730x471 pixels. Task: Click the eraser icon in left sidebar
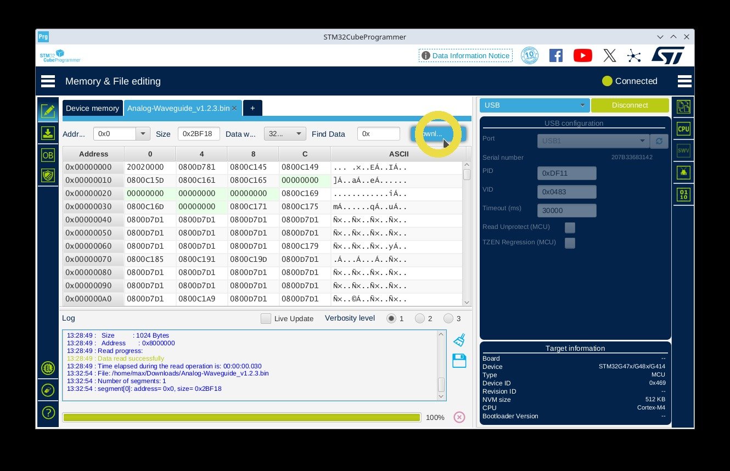tap(48, 390)
